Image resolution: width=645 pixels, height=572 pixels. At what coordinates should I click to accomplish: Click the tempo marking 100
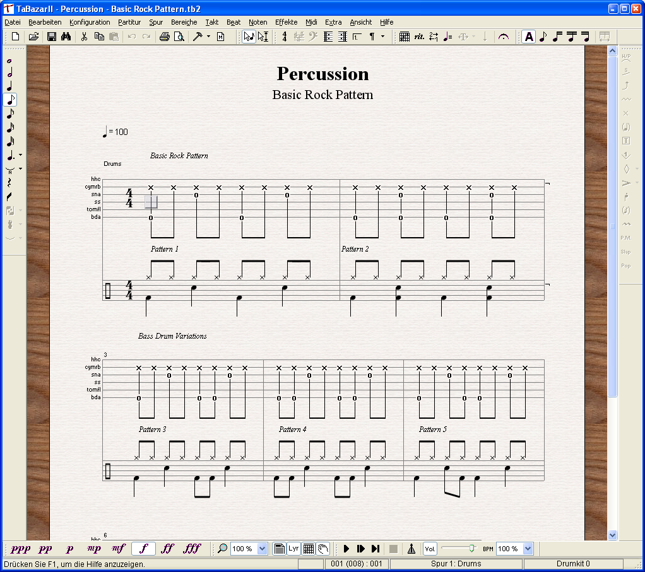(x=121, y=132)
